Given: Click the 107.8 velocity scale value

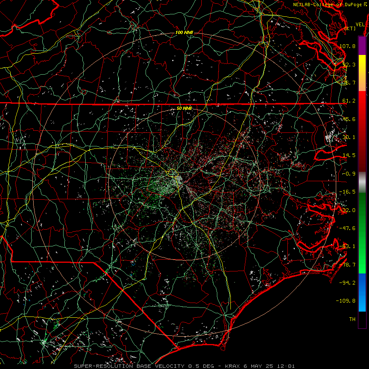Looking at the screenshot, I should click(347, 46).
